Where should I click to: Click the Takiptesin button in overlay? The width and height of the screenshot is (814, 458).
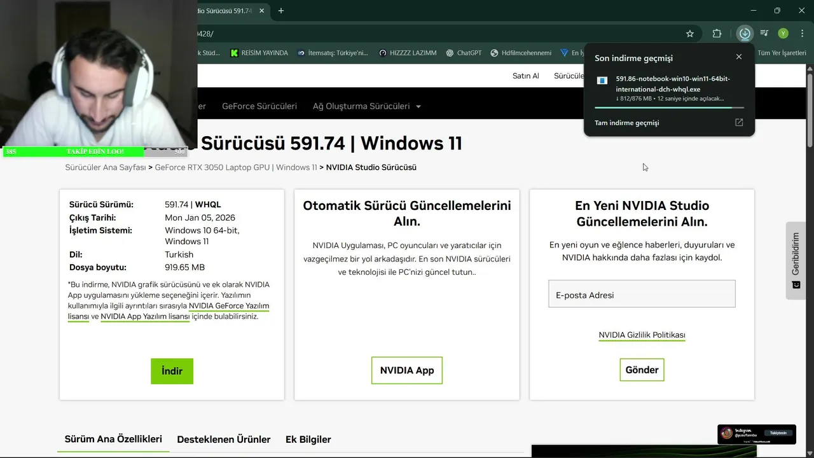(x=778, y=433)
